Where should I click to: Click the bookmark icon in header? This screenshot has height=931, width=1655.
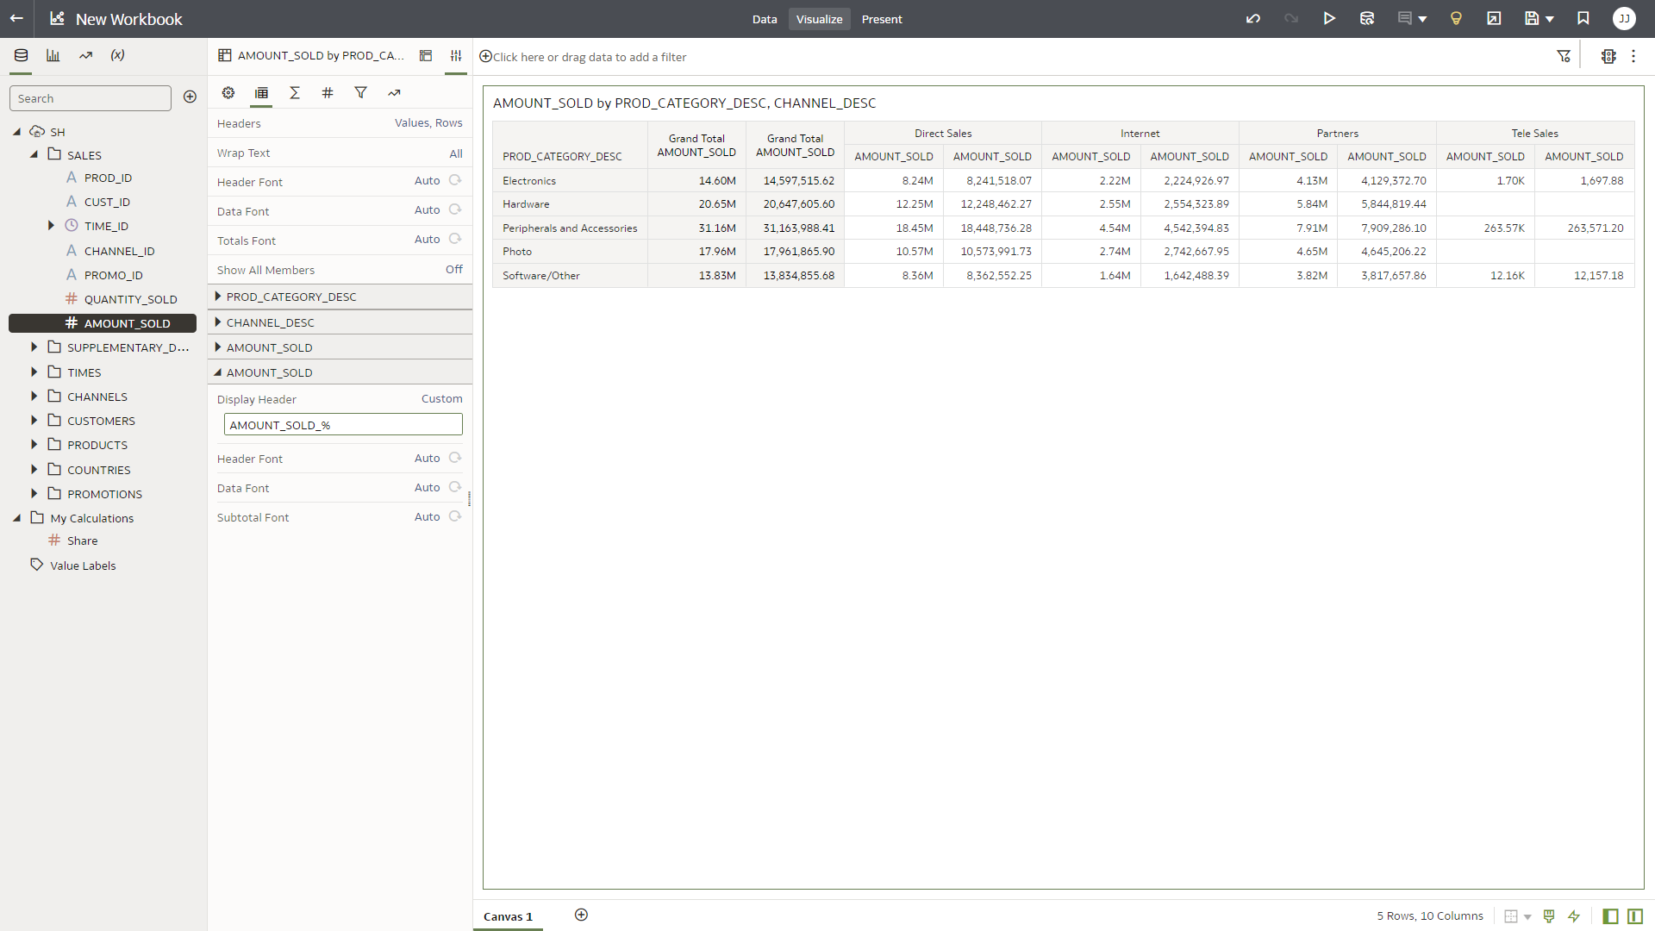1583,19
